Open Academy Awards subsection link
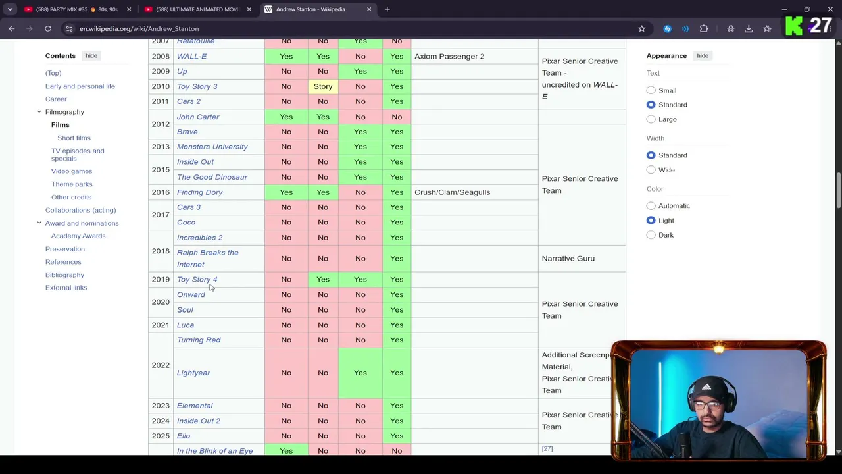This screenshot has width=842, height=474. 78,236
